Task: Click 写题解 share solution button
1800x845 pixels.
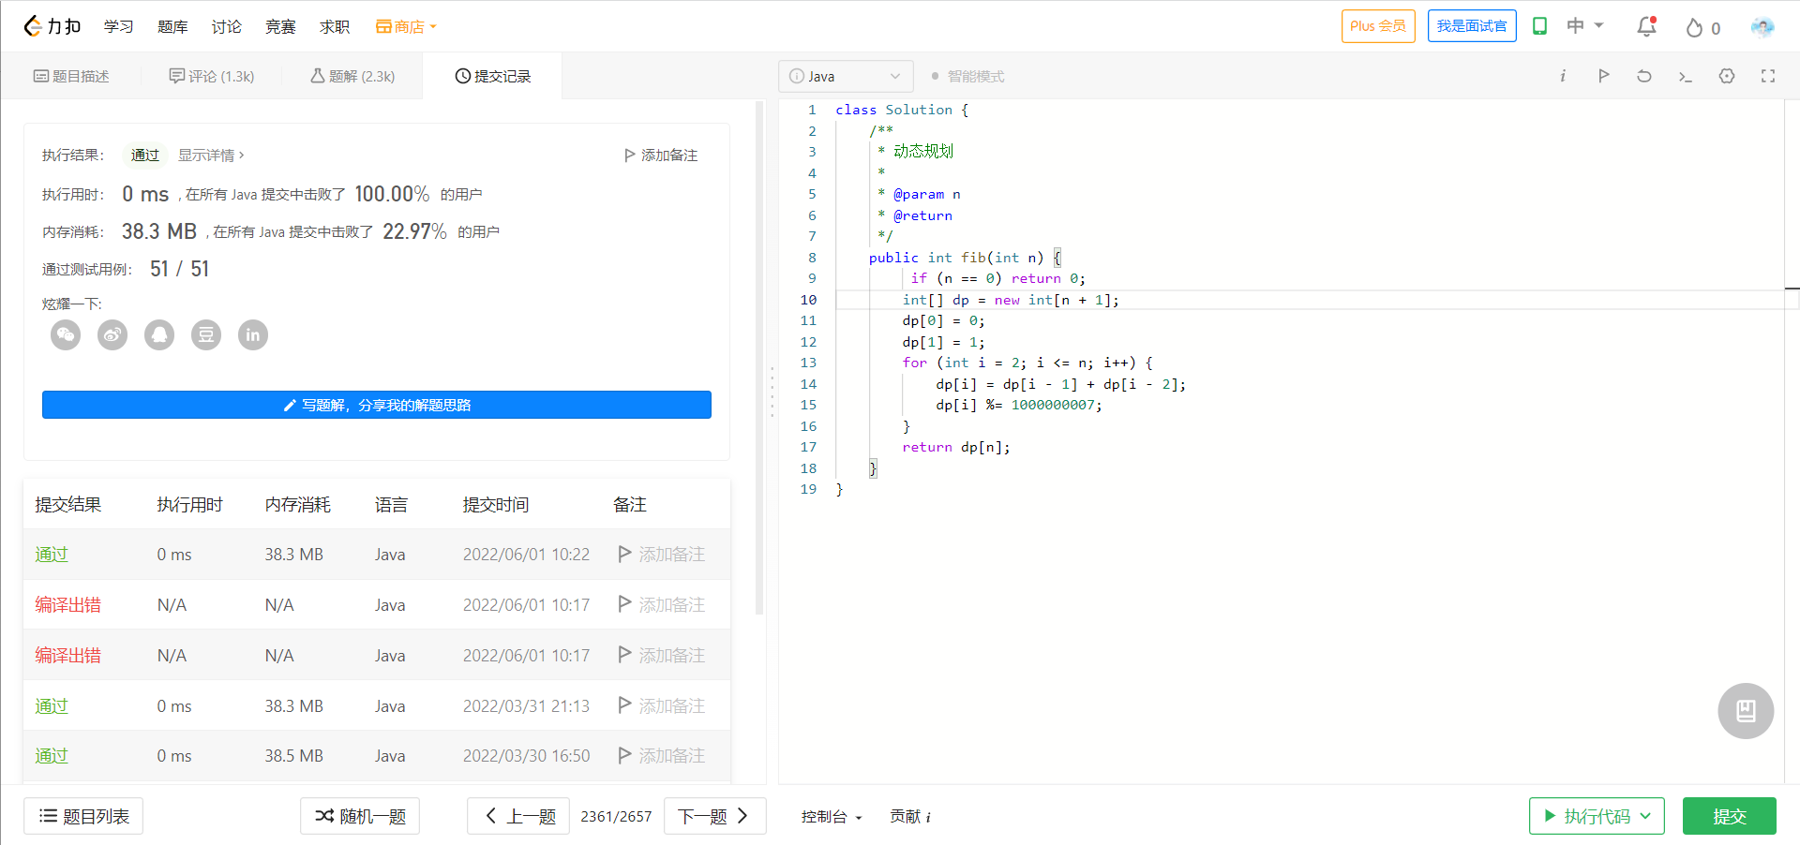Action: [377, 405]
